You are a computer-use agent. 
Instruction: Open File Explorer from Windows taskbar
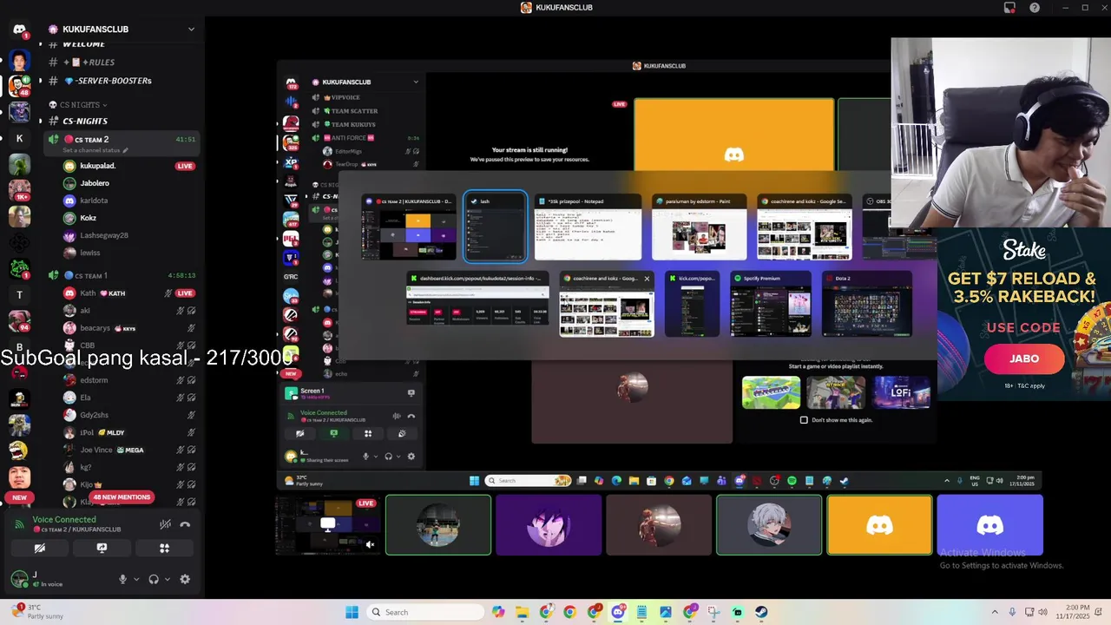tap(522, 612)
